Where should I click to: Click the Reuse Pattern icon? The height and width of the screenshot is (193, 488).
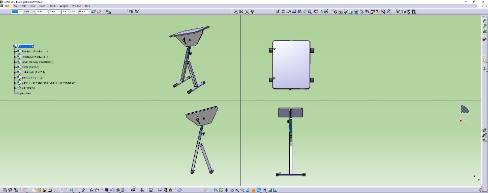(x=326, y=12)
